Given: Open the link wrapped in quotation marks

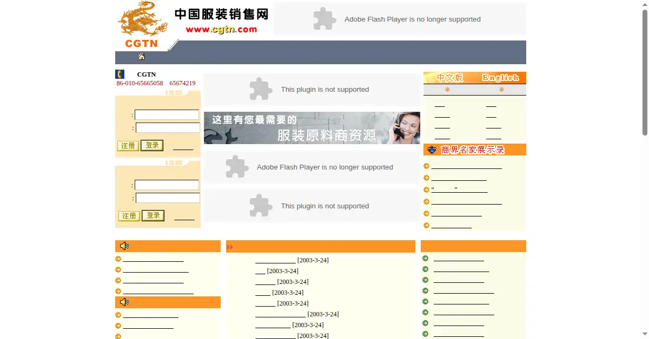Looking at the screenshot, I should click(459, 189).
